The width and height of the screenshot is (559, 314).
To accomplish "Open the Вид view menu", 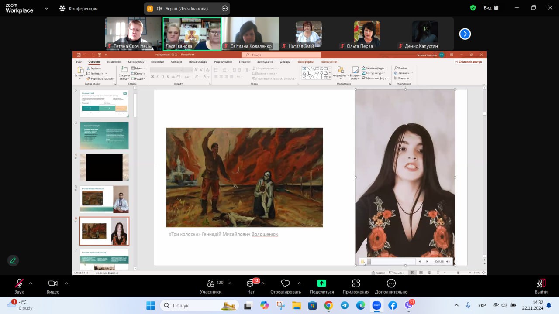I will (491, 8).
